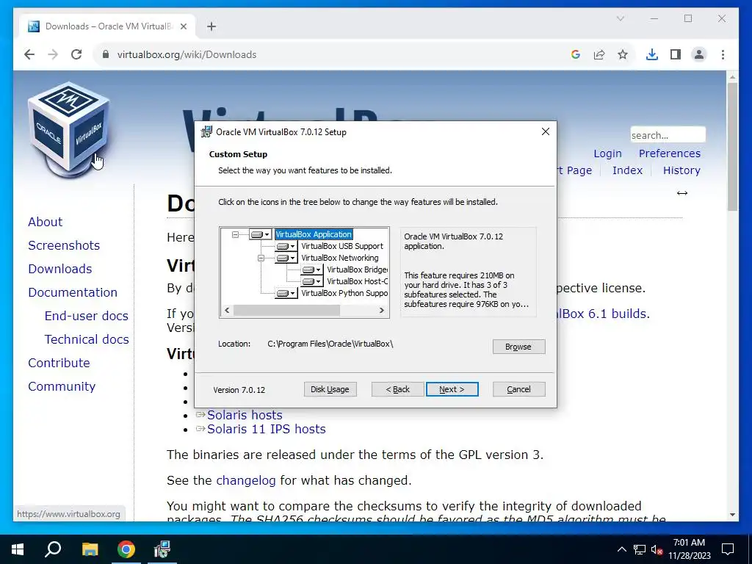Click the feature tree horizontal scrollbar thumb

[x=286, y=311]
